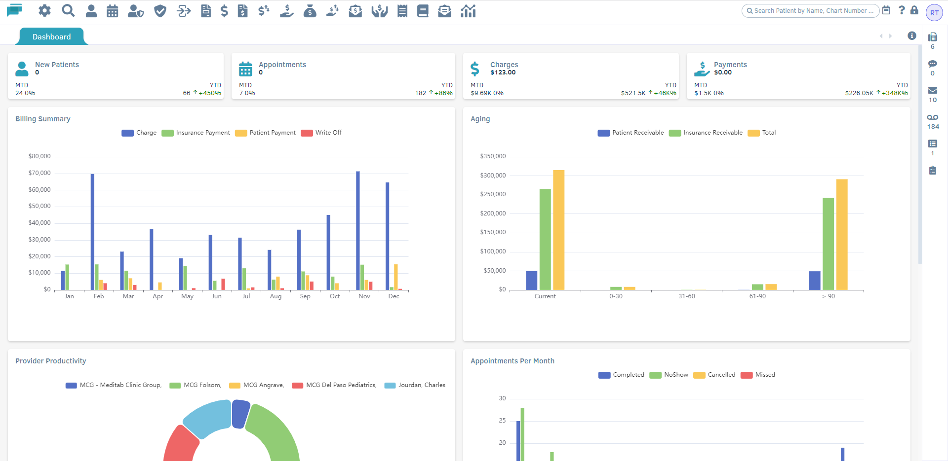Toggle the Write Off legend in Billing Summary
The image size is (948, 461).
321,132
